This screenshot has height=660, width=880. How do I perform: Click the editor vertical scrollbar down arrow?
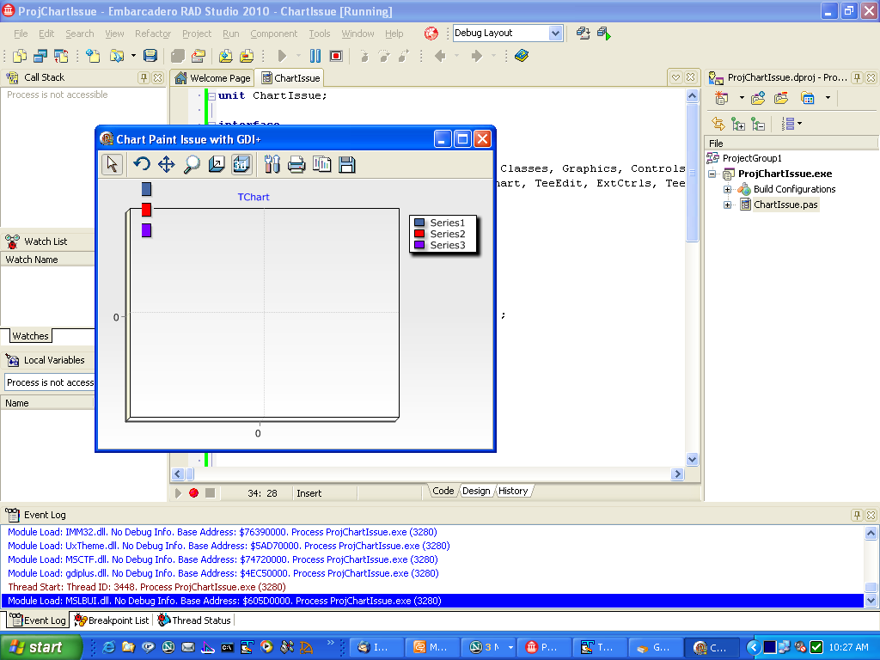coord(692,459)
